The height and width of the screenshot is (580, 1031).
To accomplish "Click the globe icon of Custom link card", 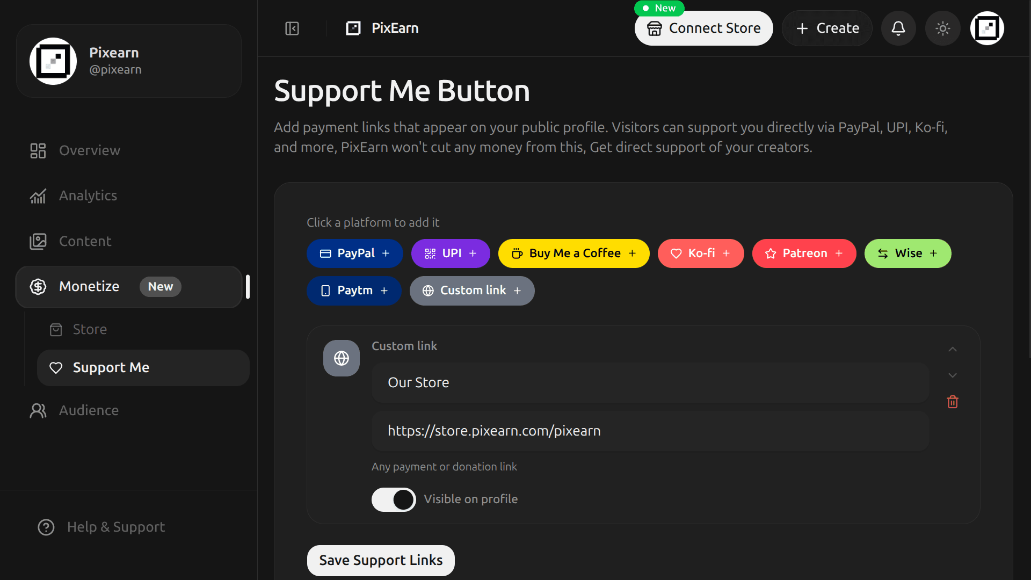I will tap(342, 358).
